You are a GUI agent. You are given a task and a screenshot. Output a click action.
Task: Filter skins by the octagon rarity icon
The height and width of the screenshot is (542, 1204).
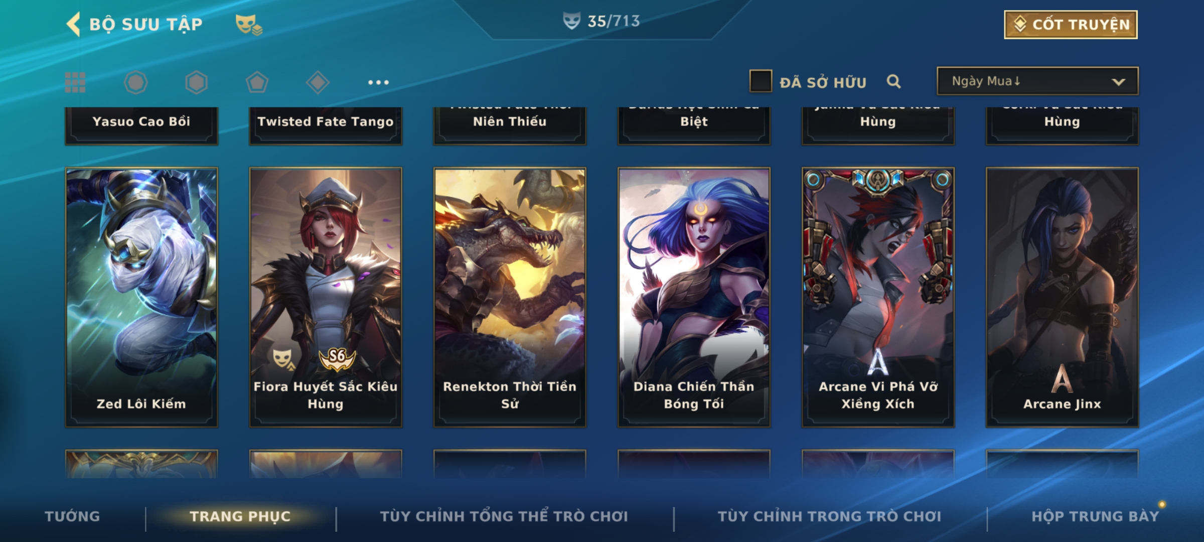(x=136, y=82)
